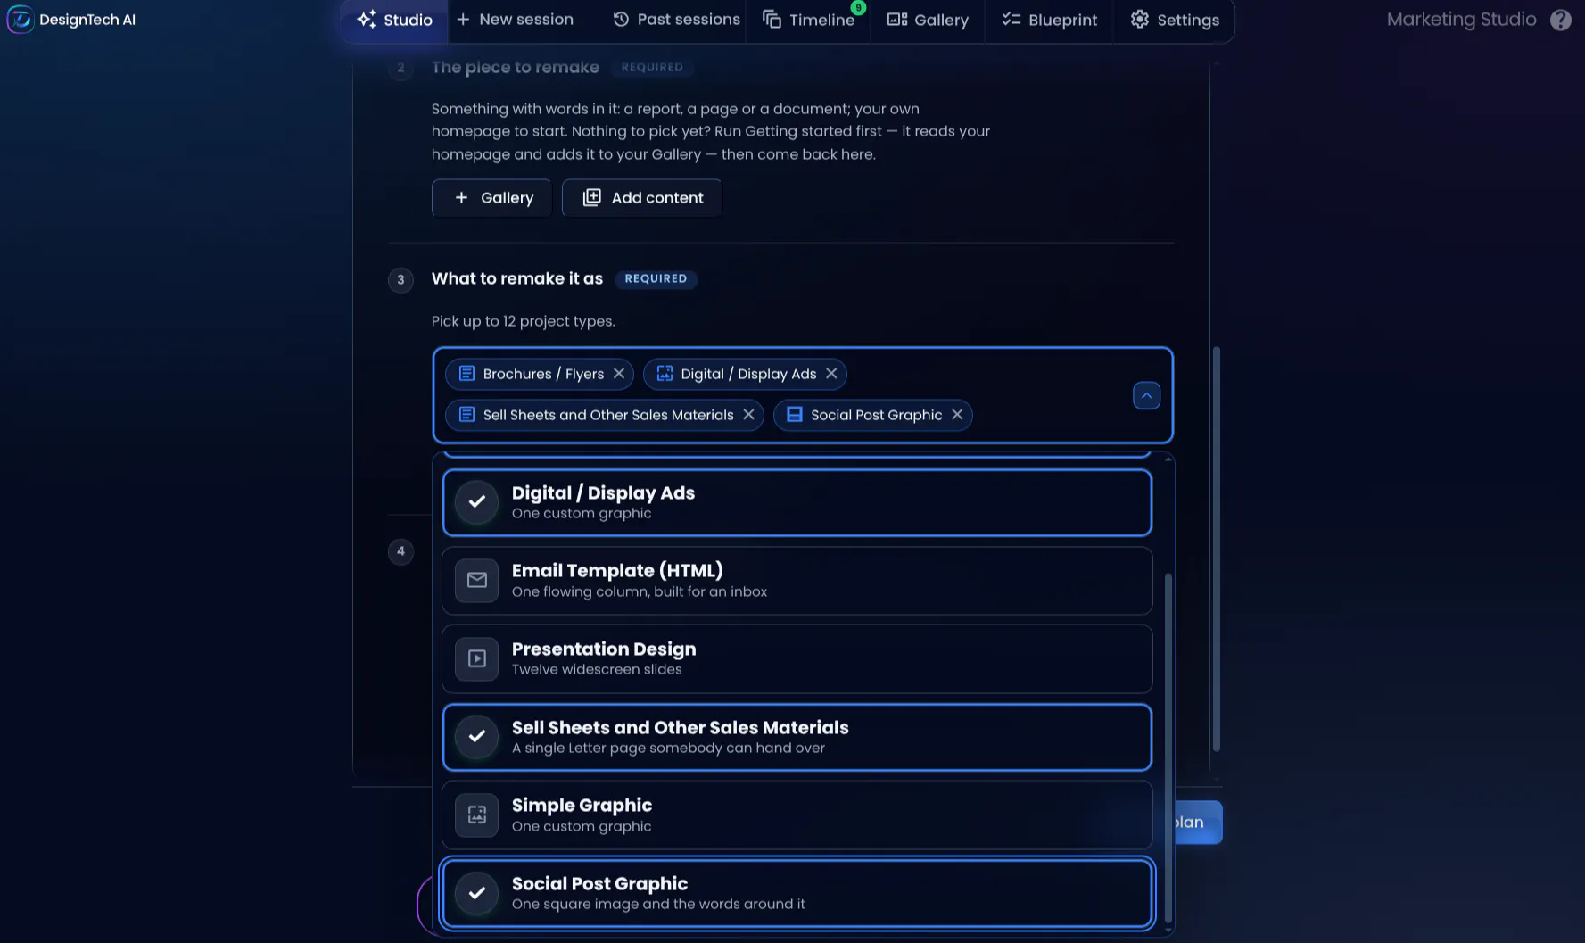Click 'One flowing column, built for an inbox'
1585x943 pixels.
640,592
